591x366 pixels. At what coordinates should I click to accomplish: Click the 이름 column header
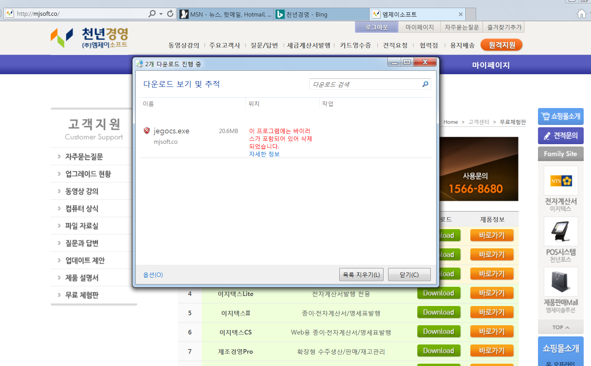click(x=148, y=104)
